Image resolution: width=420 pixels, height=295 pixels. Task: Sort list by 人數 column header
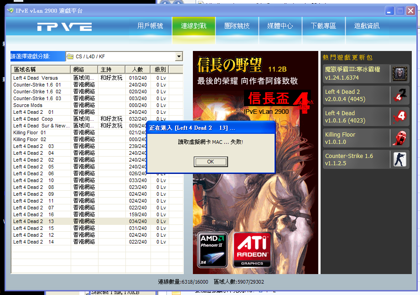point(137,70)
